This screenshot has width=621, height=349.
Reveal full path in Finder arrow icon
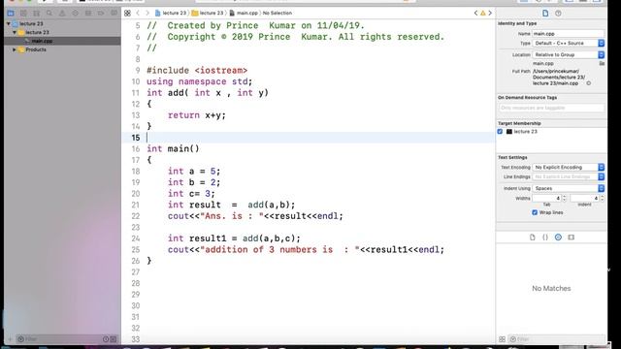tap(589, 83)
